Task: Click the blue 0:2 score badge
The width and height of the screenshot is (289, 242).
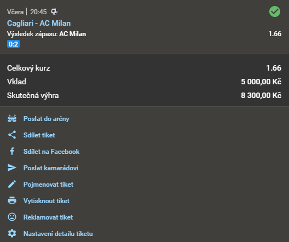Action: [x=13, y=44]
